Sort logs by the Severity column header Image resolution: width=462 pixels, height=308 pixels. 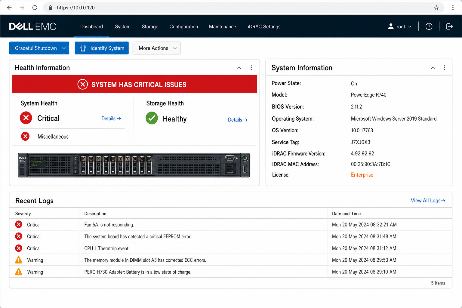[x=23, y=214]
